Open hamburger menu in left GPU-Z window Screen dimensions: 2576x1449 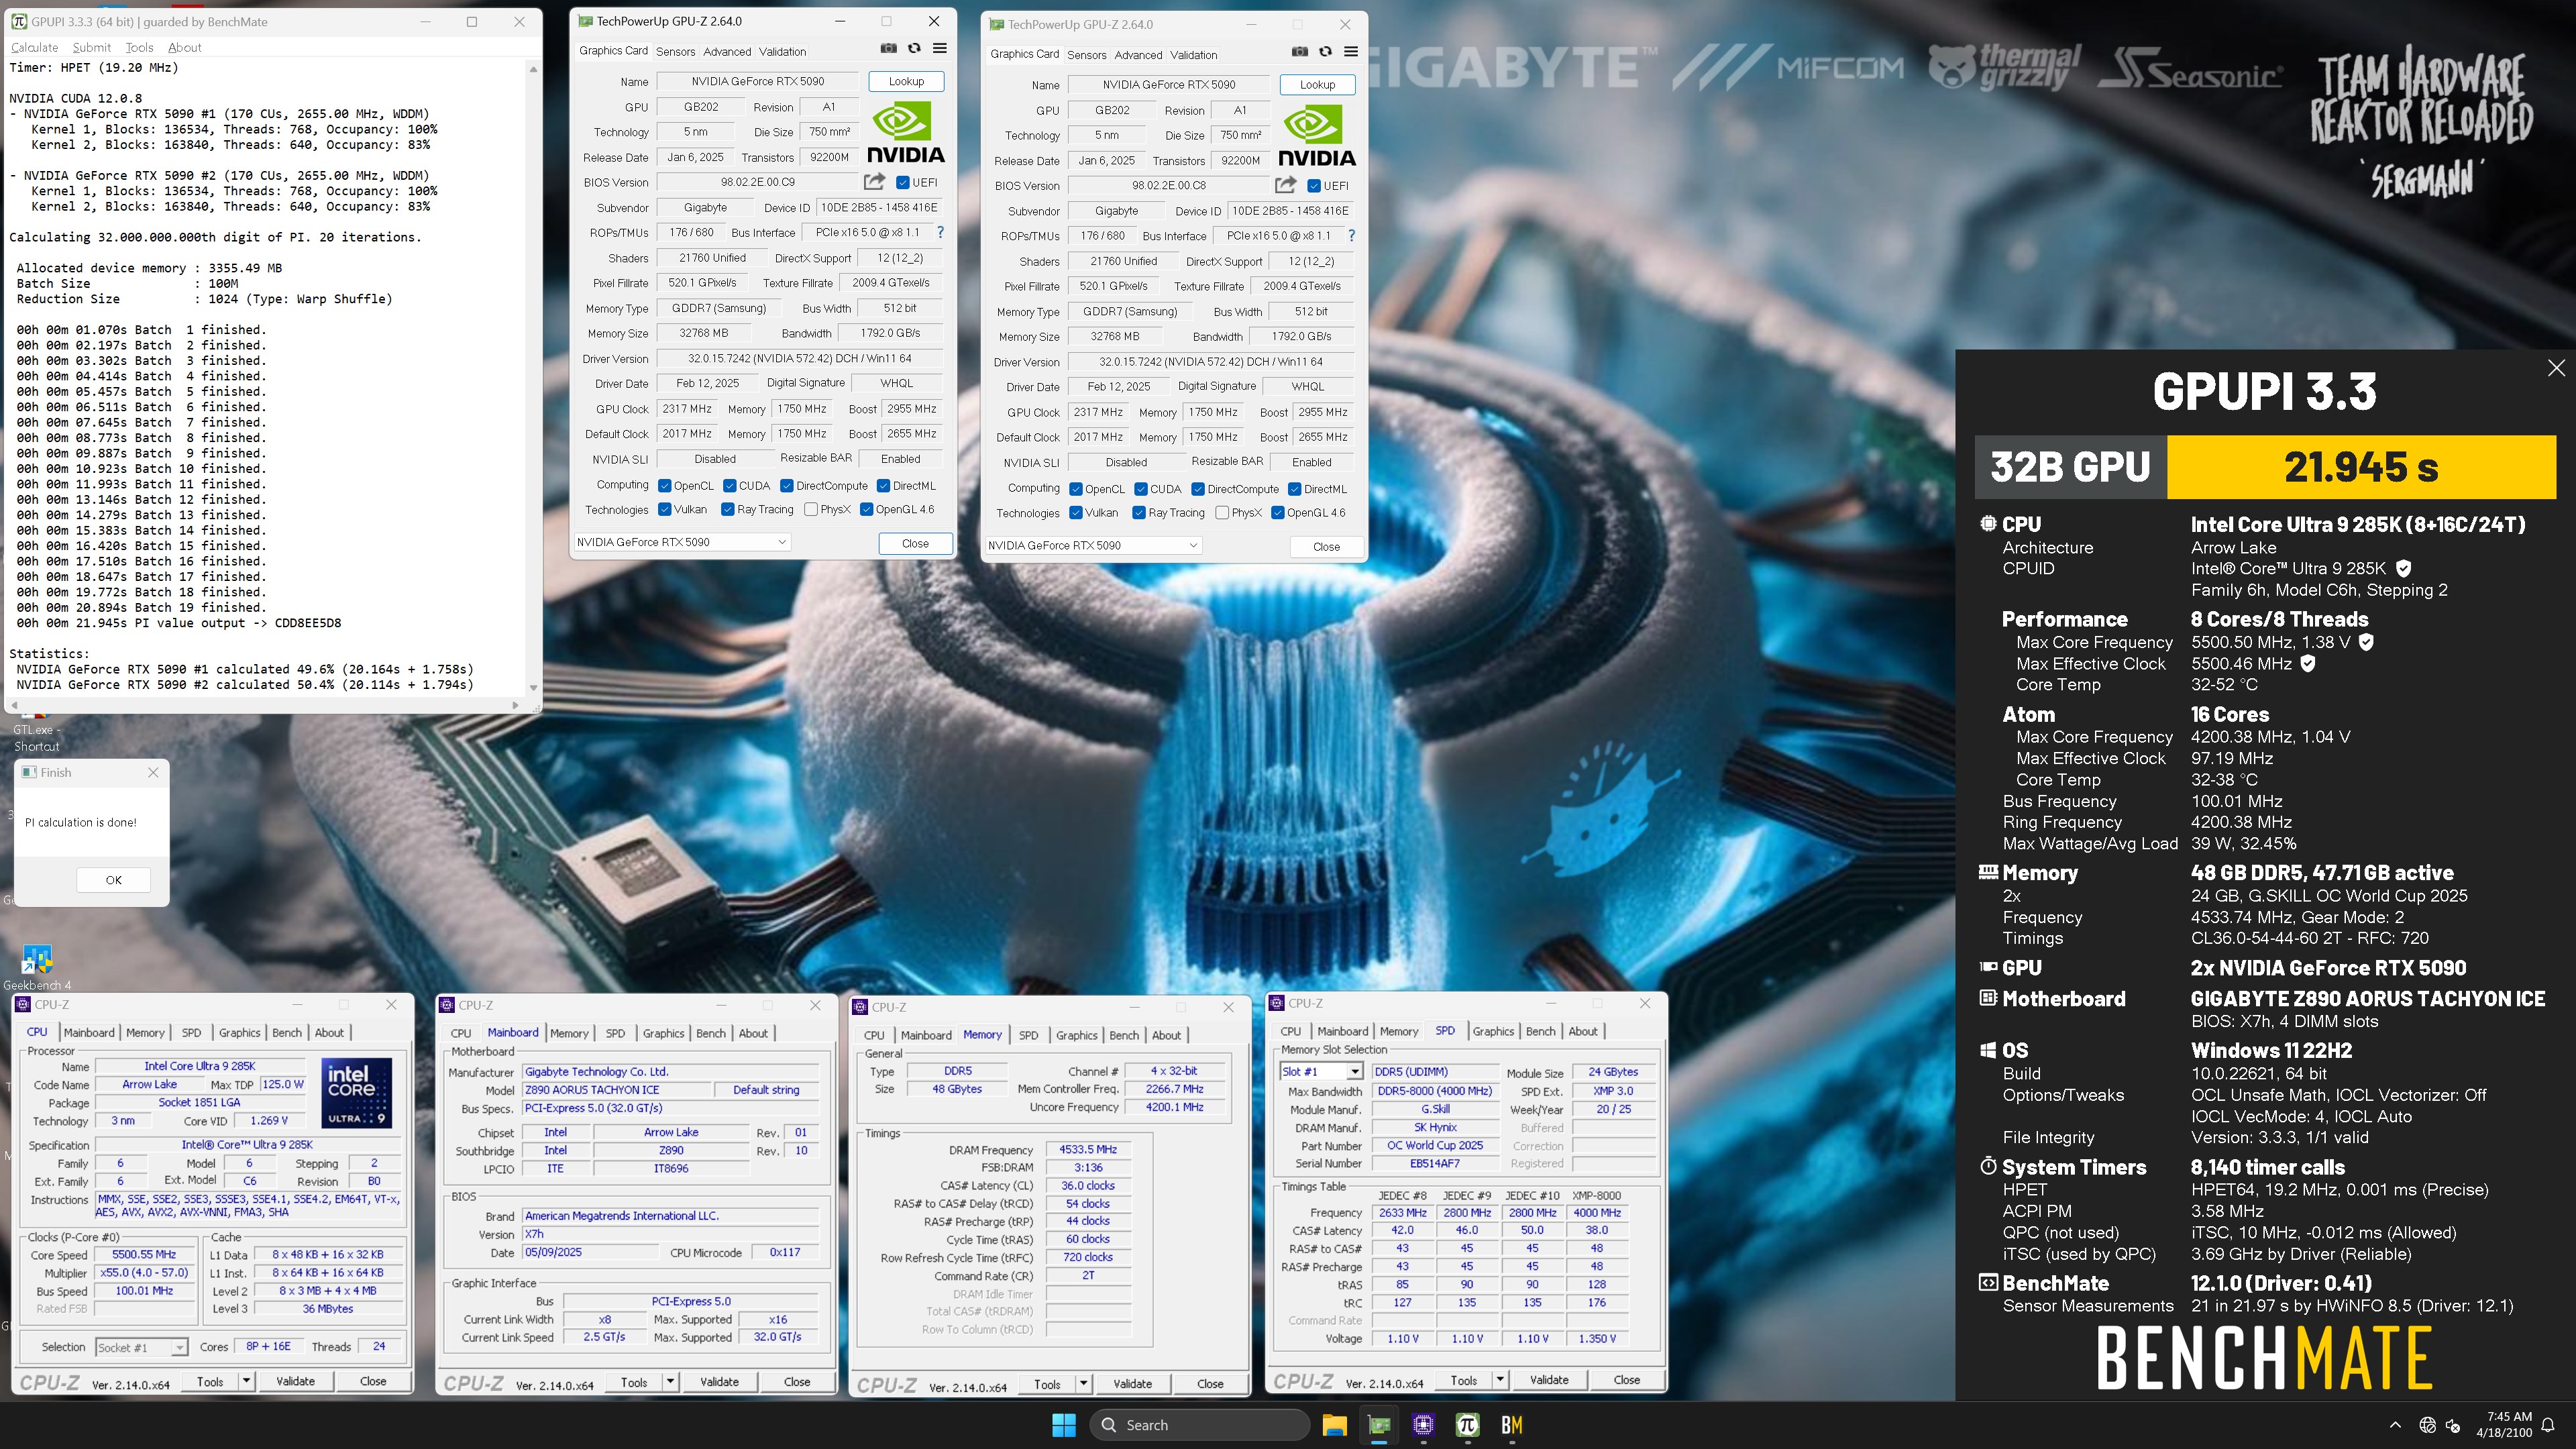[940, 48]
